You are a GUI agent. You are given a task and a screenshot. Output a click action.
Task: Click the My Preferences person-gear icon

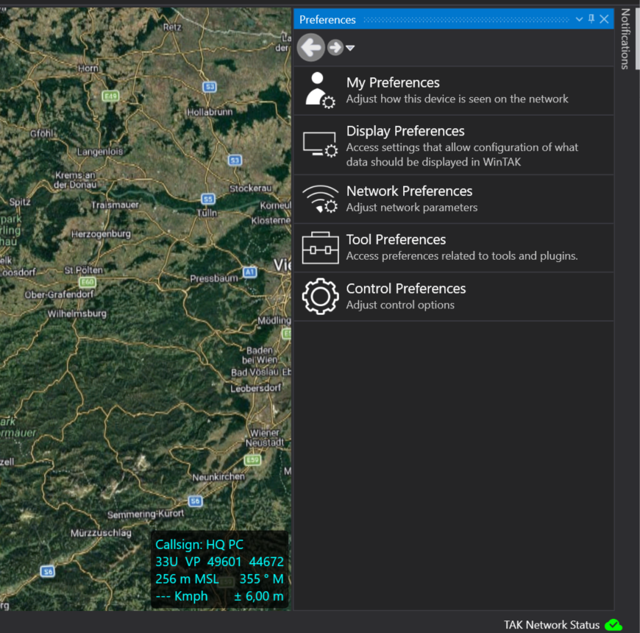click(x=320, y=91)
